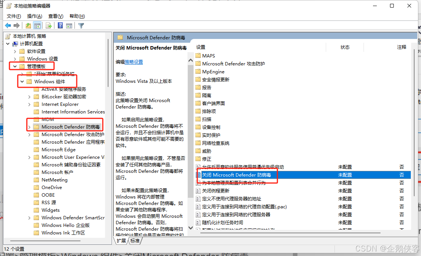Select Microsoft 辅助身份验证因素 in the tree
Viewport: 421px width, 256px height.
coord(71,164)
